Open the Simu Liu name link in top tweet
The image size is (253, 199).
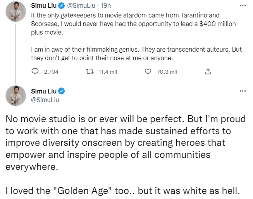43,6
